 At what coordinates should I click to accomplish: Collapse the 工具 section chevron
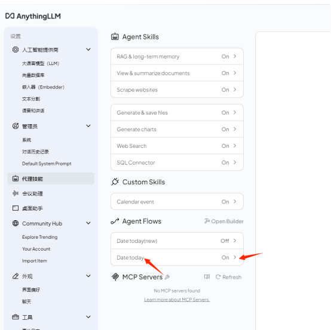pyautogui.click(x=88, y=317)
